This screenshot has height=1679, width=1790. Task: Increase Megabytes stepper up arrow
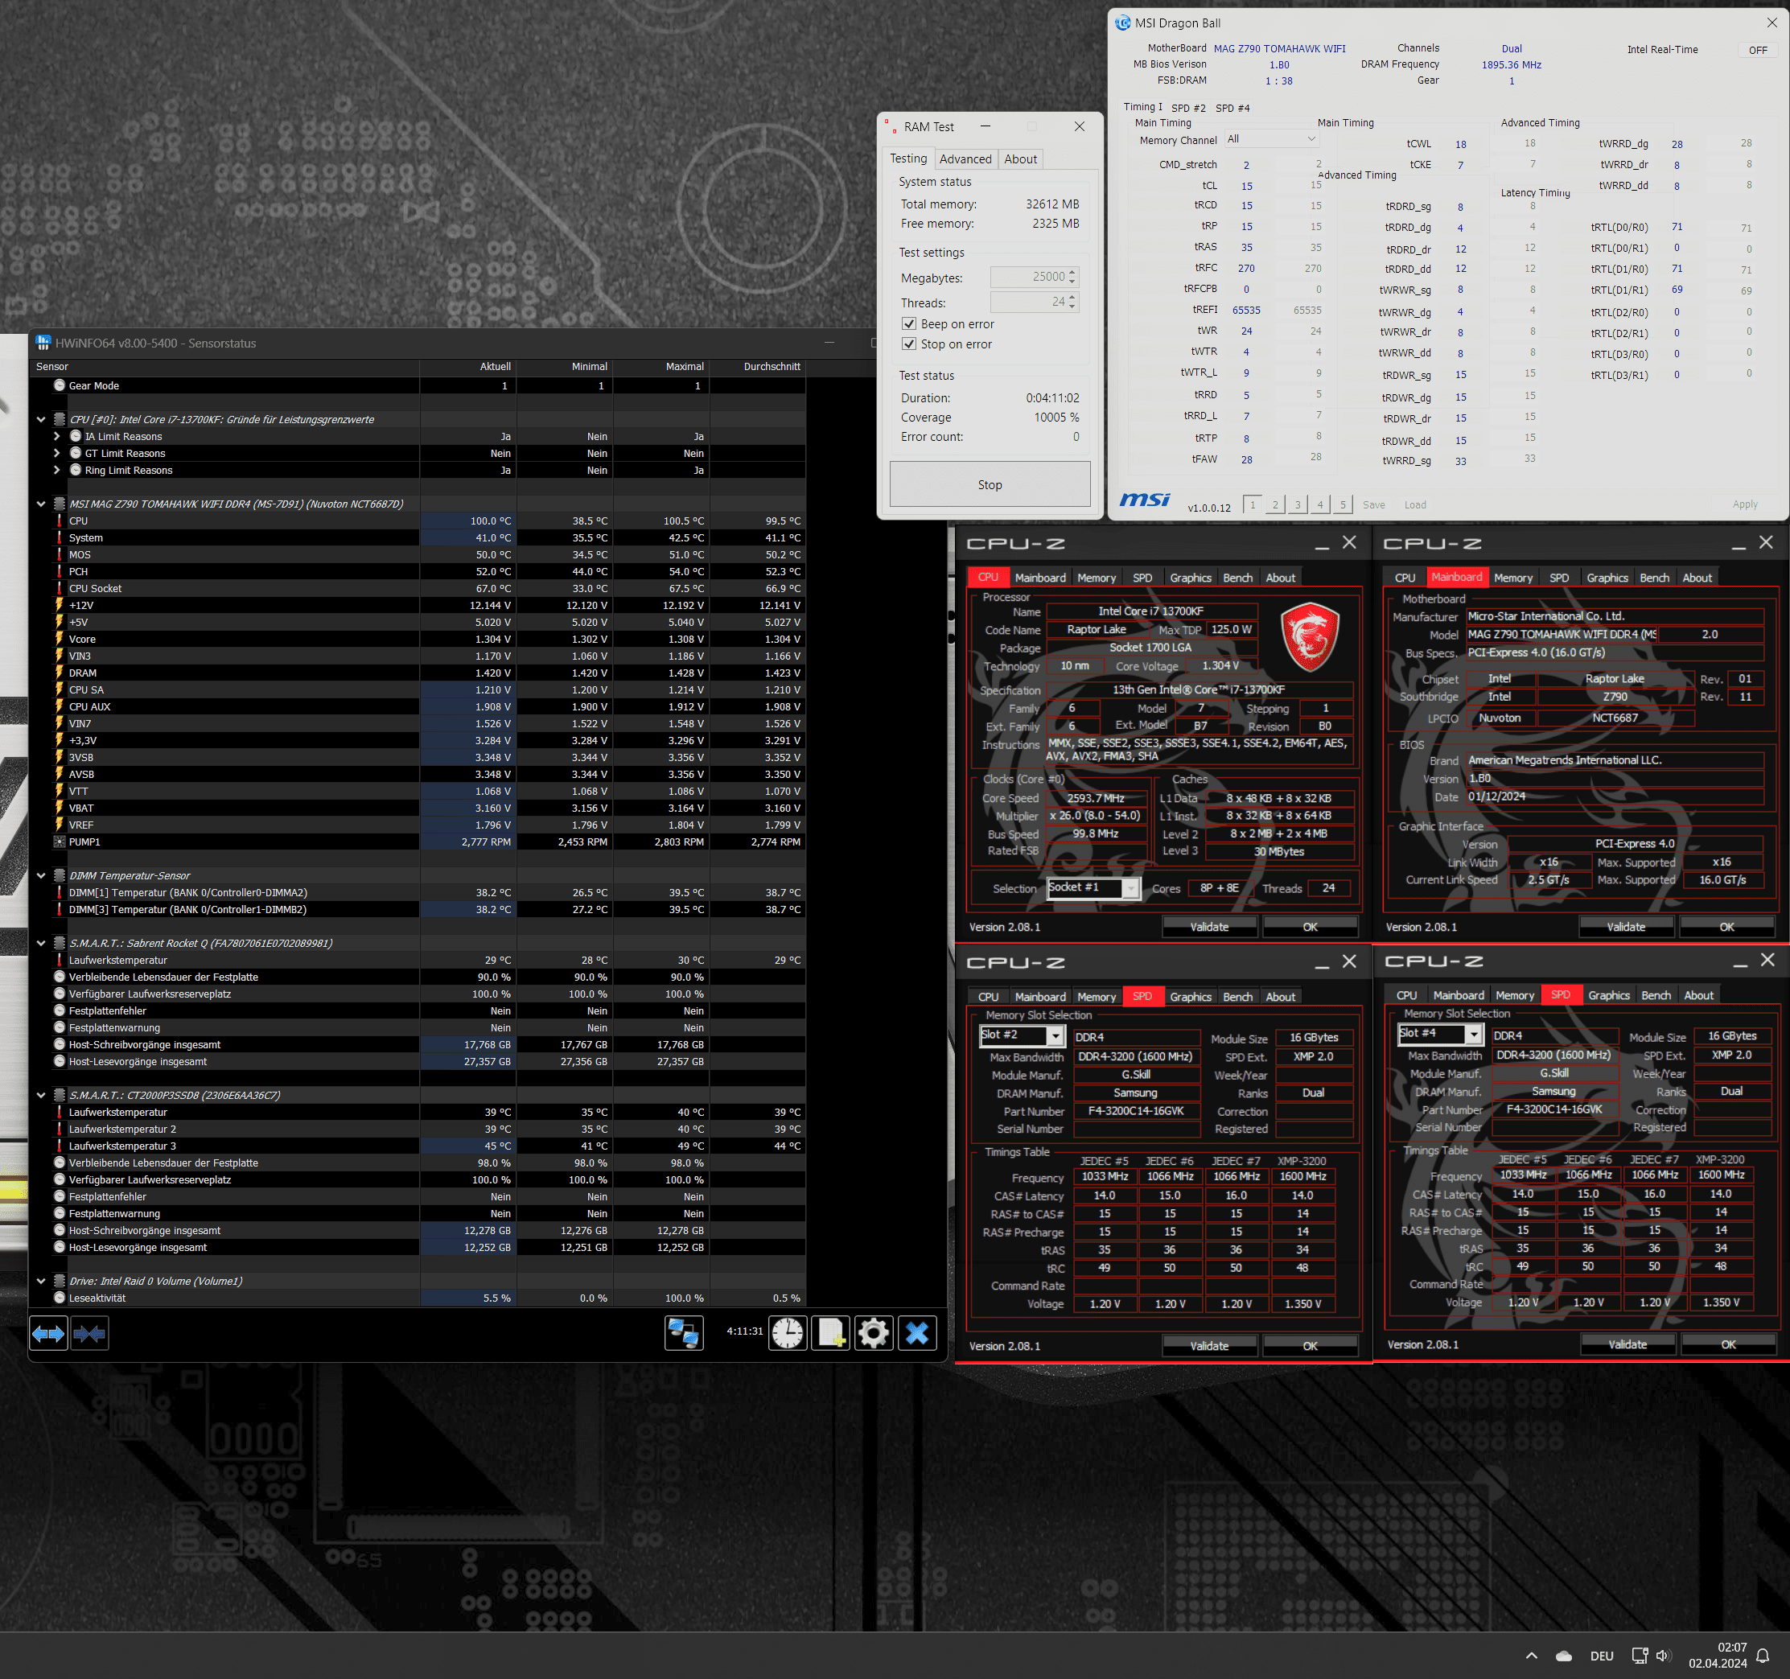click(1072, 272)
